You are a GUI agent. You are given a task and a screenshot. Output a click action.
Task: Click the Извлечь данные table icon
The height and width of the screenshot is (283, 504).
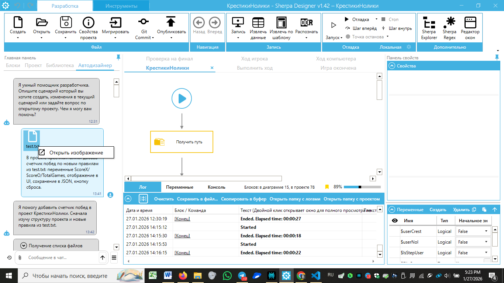pos(258,22)
